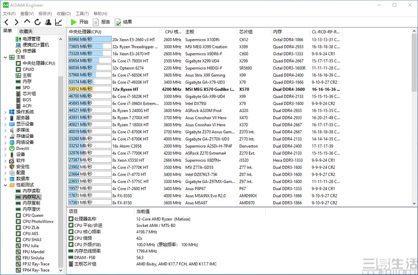Screen dimensions: 418x275
Task: Go forward with the right arrow toolbar icon
Action: pos(17,22)
